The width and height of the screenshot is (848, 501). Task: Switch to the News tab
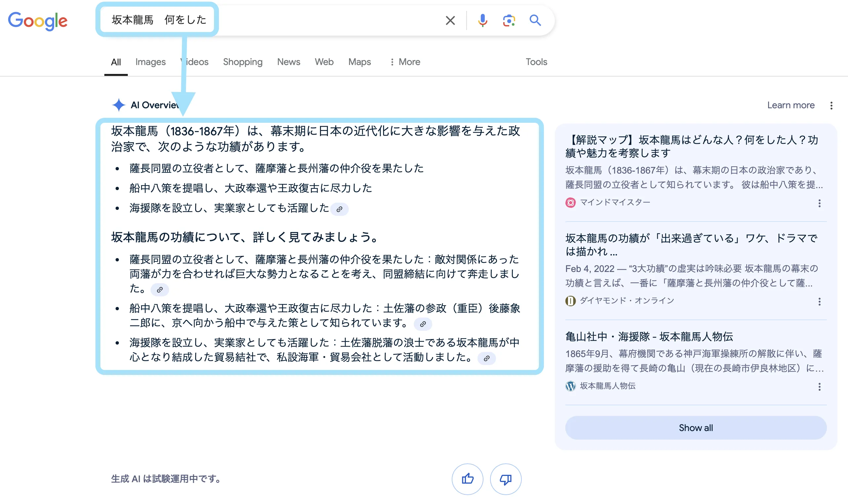[x=289, y=62]
